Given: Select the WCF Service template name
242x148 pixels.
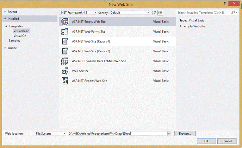Looking at the screenshot, I should 80,71.
